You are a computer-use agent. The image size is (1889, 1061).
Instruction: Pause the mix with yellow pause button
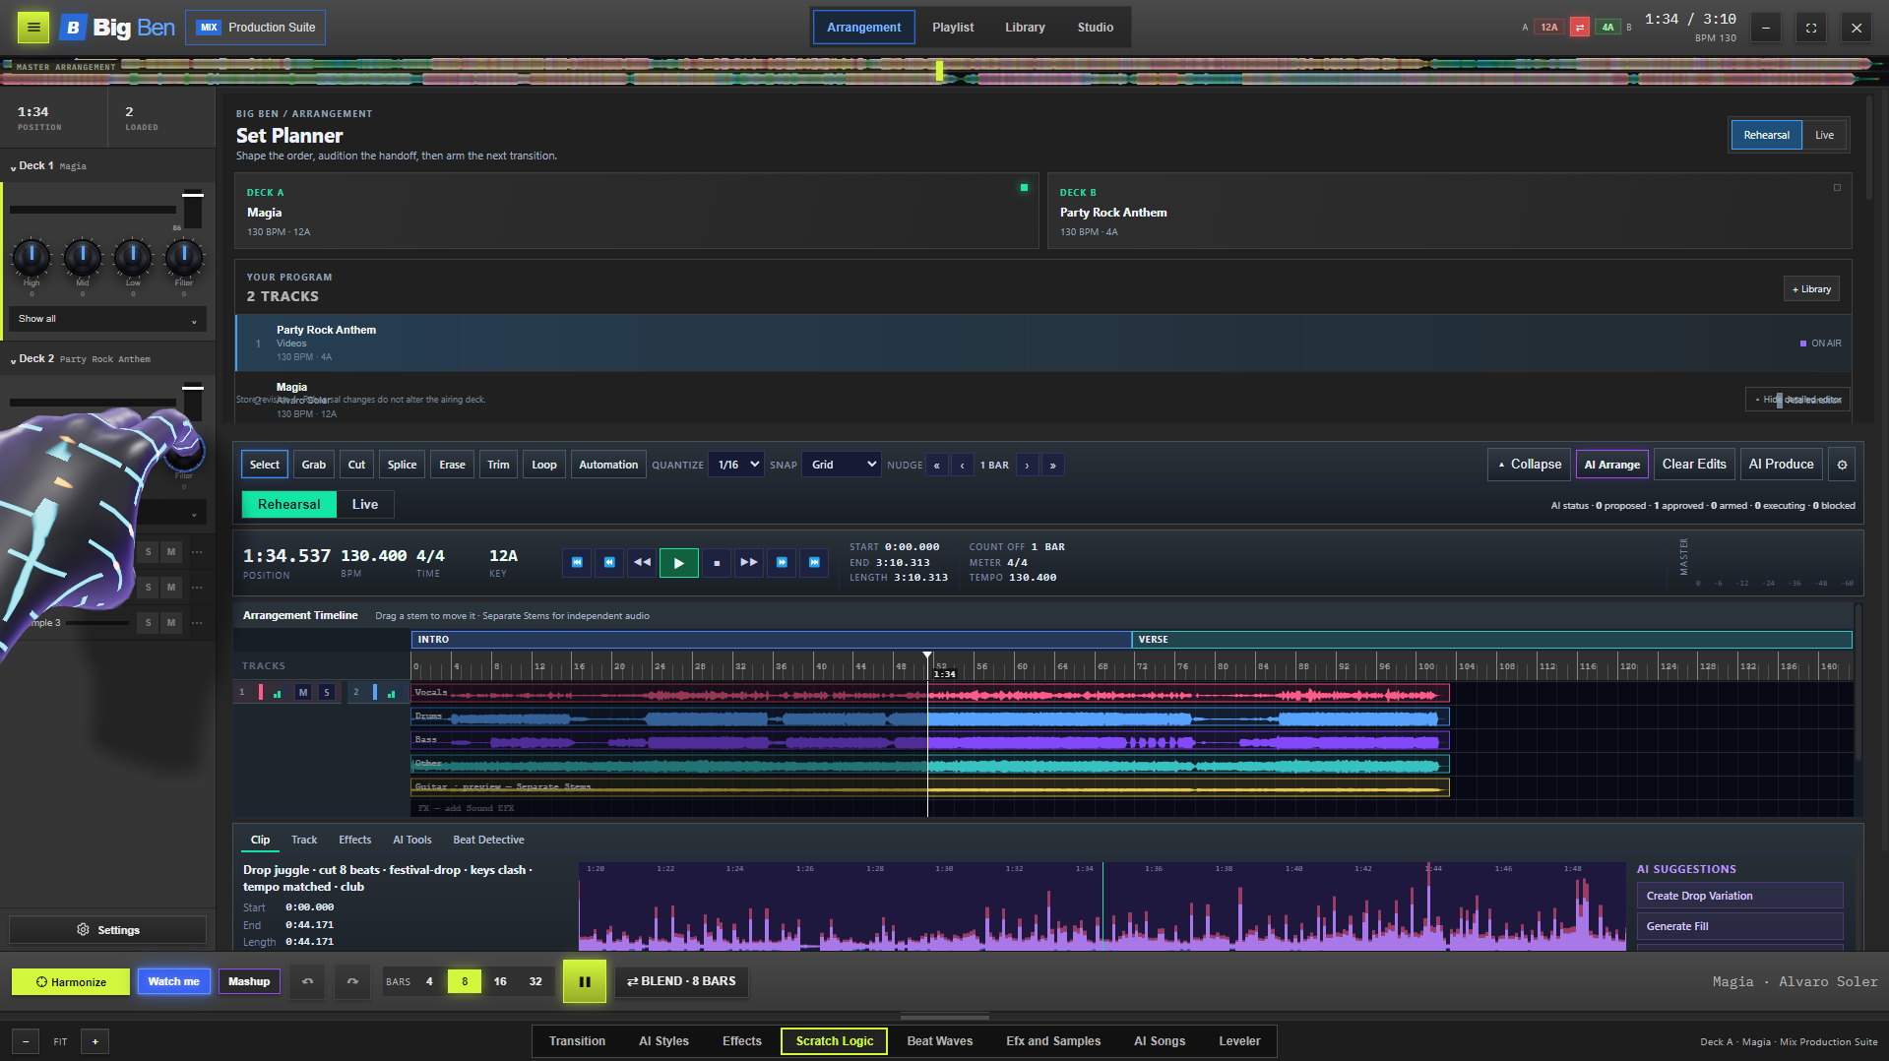pyautogui.click(x=585, y=981)
